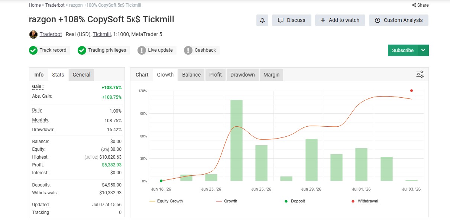Image resolution: width=450 pixels, height=224 pixels.
Task: Click the Traderbot avatar image
Action: click(x=33, y=35)
